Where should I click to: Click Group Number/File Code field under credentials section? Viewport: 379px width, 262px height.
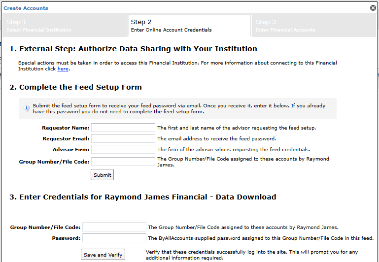[x=114, y=227]
